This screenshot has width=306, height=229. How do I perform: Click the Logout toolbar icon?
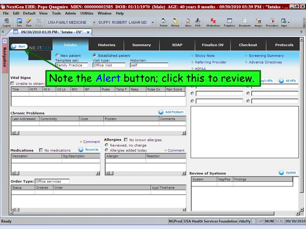pos(6,22)
